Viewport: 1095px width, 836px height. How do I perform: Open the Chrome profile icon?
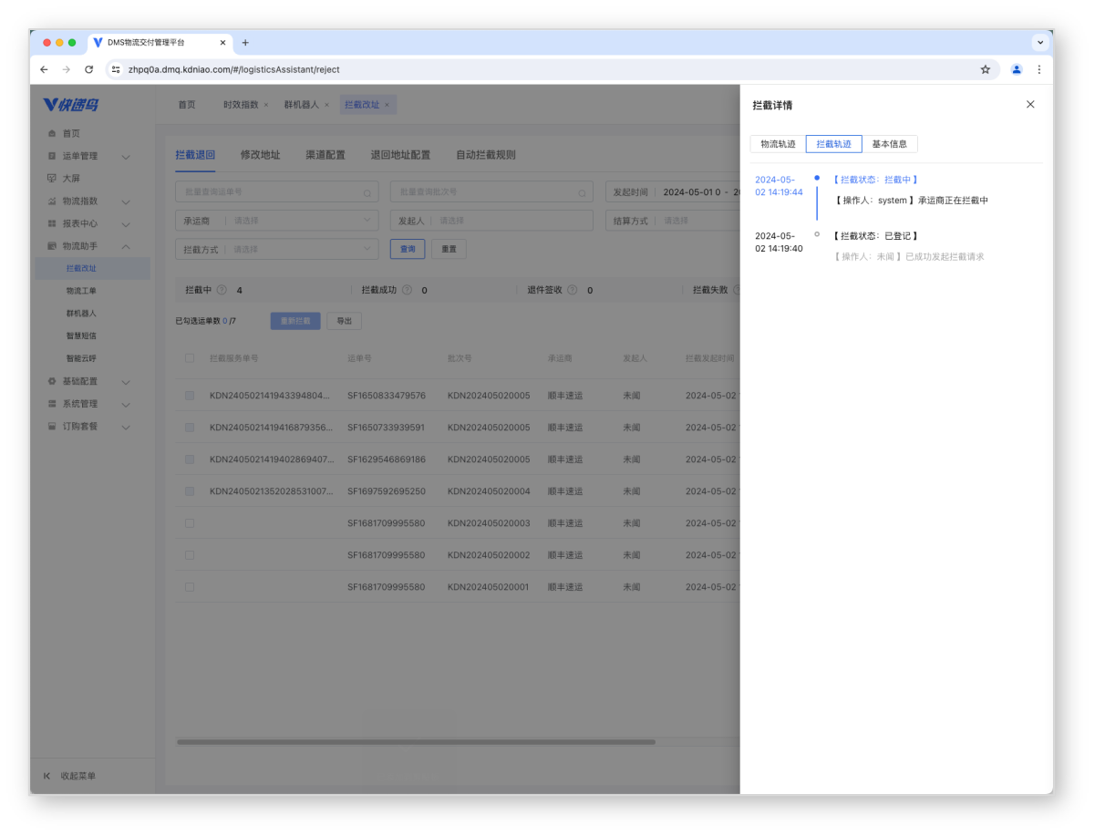point(1017,69)
